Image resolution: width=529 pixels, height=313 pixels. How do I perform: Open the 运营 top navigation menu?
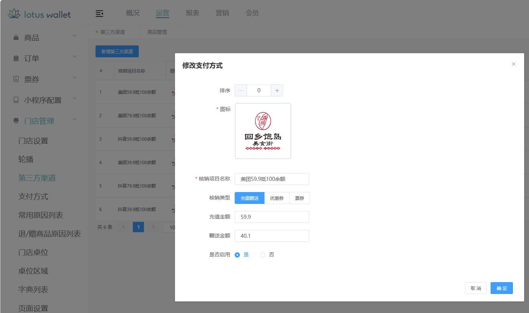click(163, 13)
